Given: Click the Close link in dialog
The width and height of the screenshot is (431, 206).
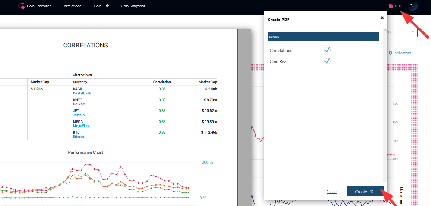Looking at the screenshot, I should [x=331, y=192].
